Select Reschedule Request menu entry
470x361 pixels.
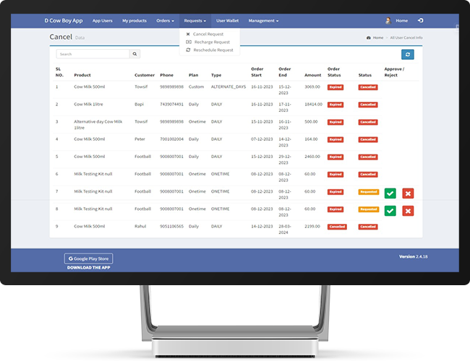213,50
